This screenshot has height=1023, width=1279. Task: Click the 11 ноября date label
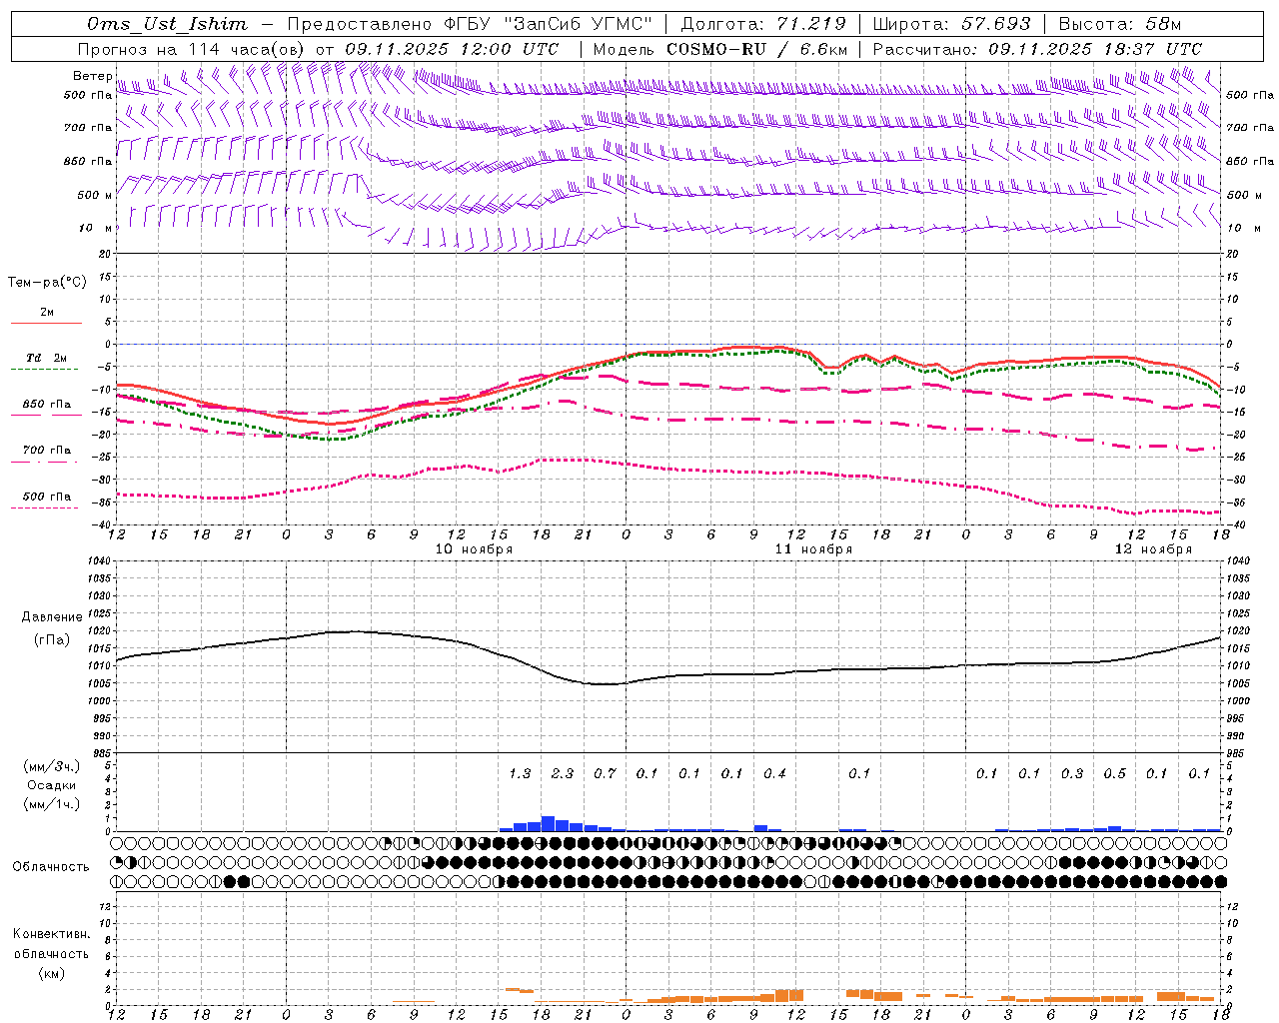coord(813,549)
